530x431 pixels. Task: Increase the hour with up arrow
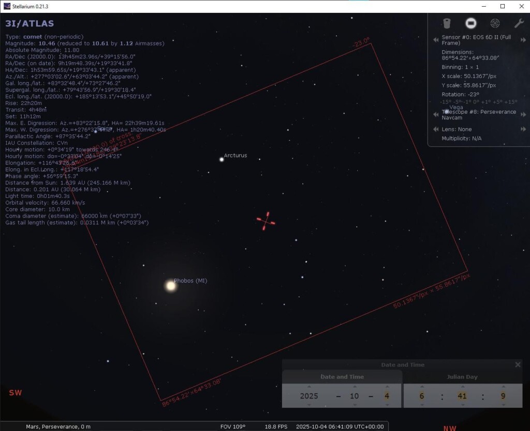click(x=421, y=387)
